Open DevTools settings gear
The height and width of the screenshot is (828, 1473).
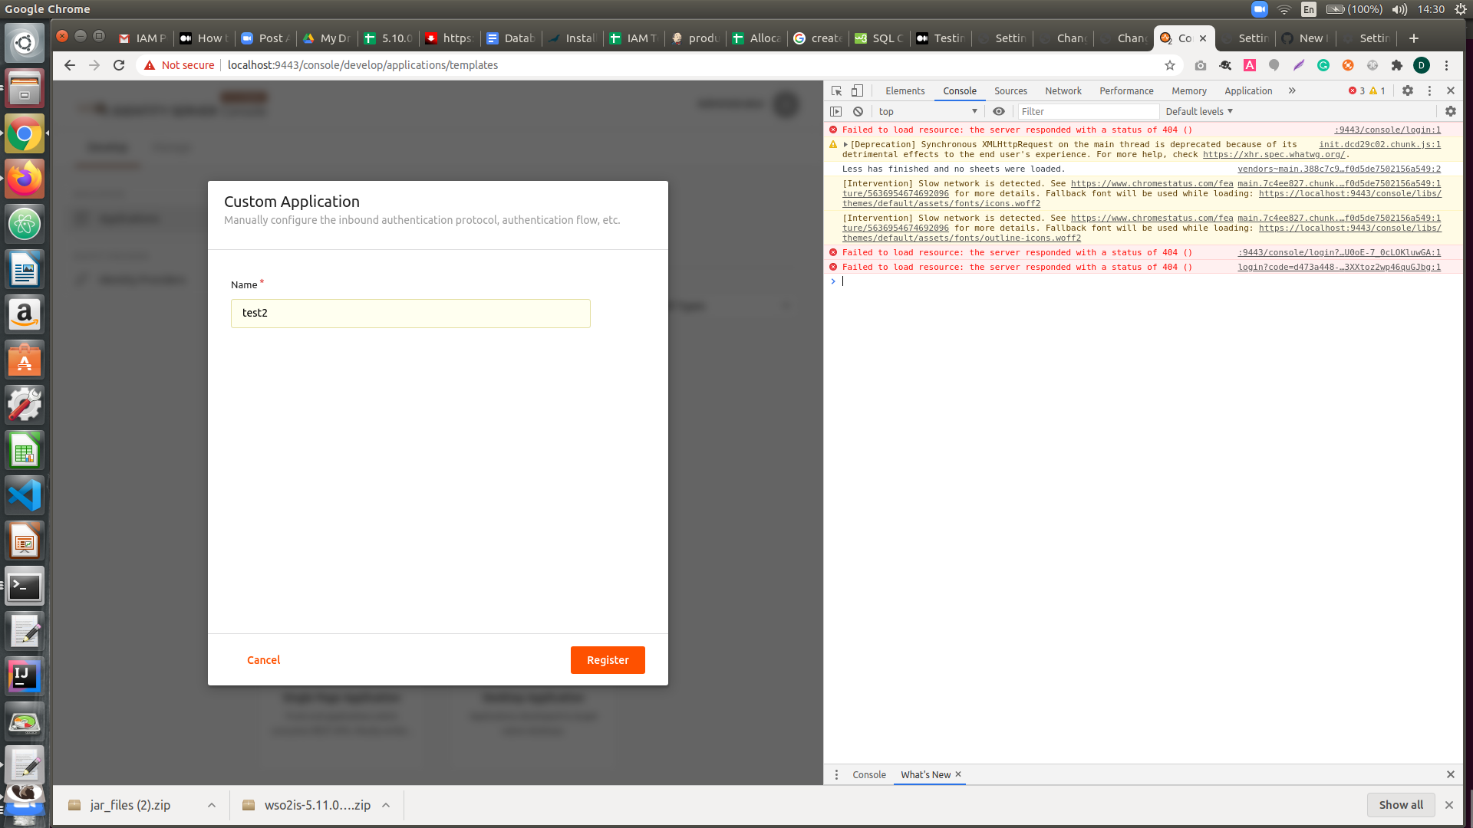point(1408,90)
